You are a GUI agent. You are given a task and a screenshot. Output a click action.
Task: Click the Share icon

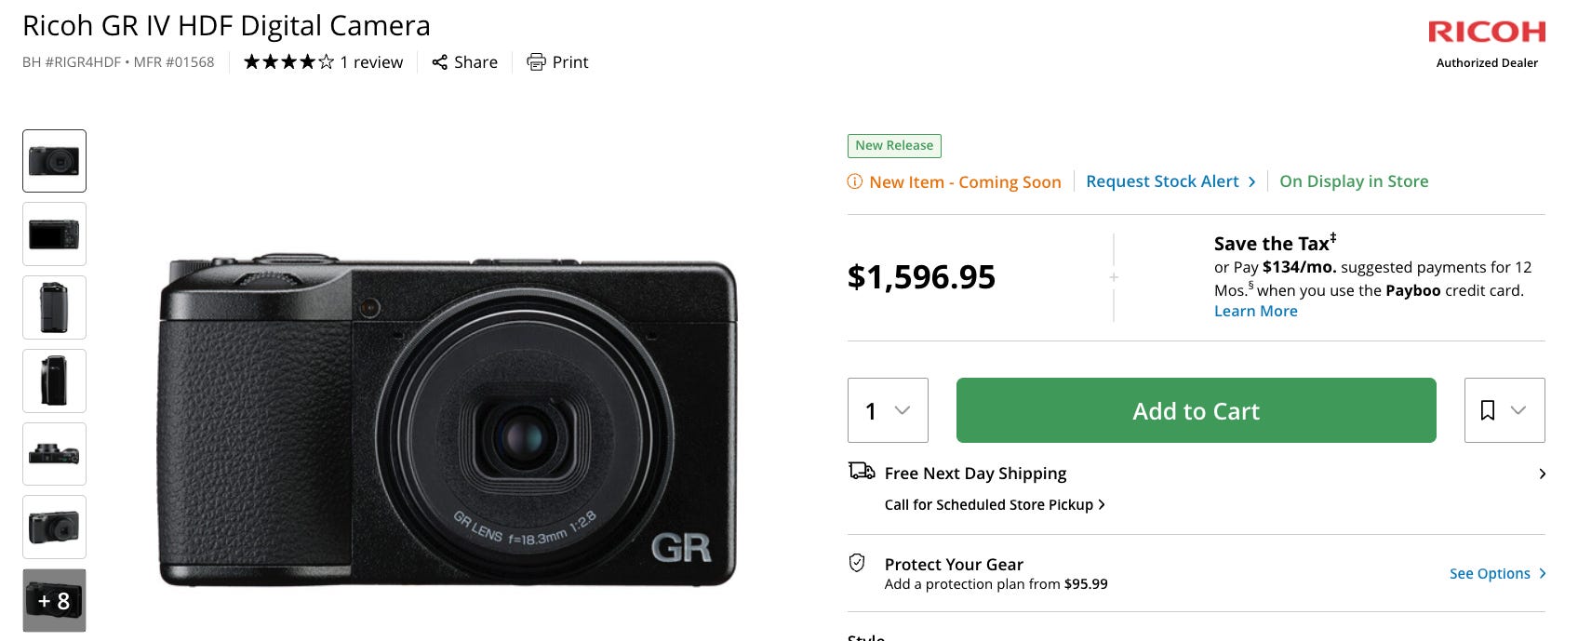click(x=441, y=61)
